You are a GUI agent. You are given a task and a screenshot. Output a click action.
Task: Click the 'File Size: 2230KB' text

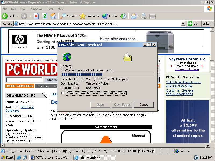click(x=20, y=116)
